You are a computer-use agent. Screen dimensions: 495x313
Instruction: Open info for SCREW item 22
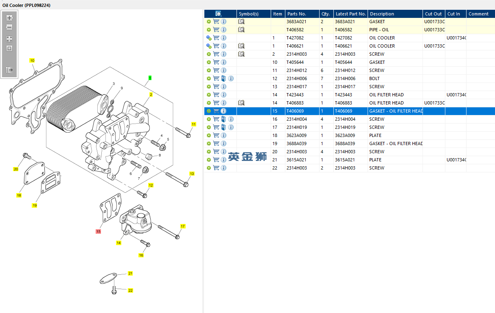tap(223, 168)
